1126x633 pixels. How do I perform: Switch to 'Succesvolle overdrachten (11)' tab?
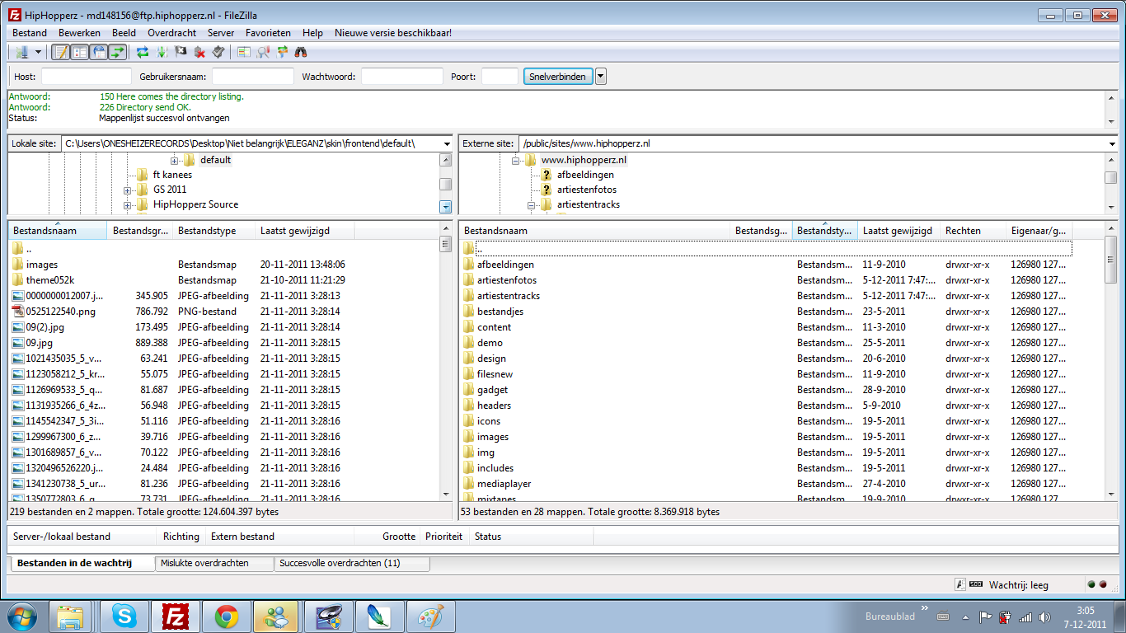click(x=352, y=563)
